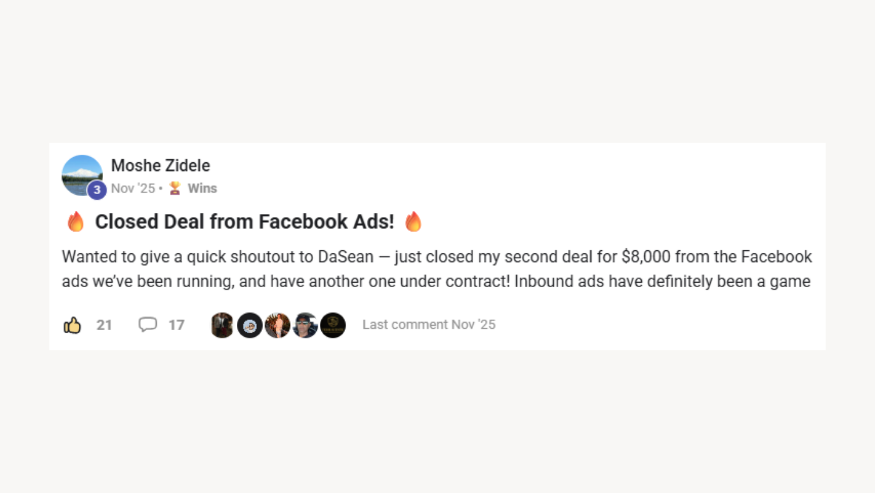Click the like count 21
The width and height of the screenshot is (875, 493).
point(104,325)
